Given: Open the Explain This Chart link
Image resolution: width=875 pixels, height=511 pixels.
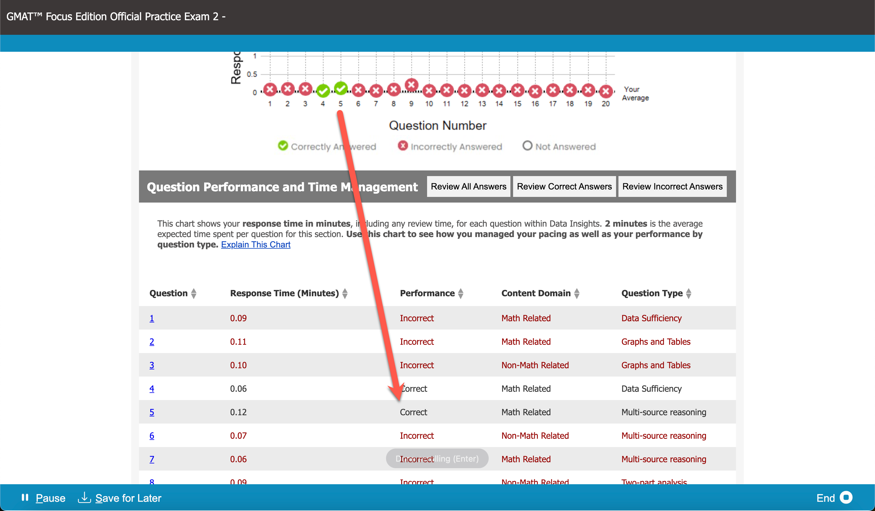Looking at the screenshot, I should [x=256, y=244].
